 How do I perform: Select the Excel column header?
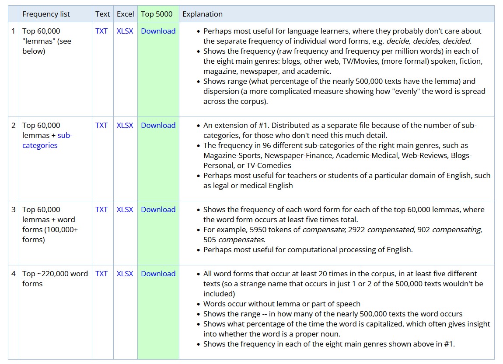pos(125,14)
